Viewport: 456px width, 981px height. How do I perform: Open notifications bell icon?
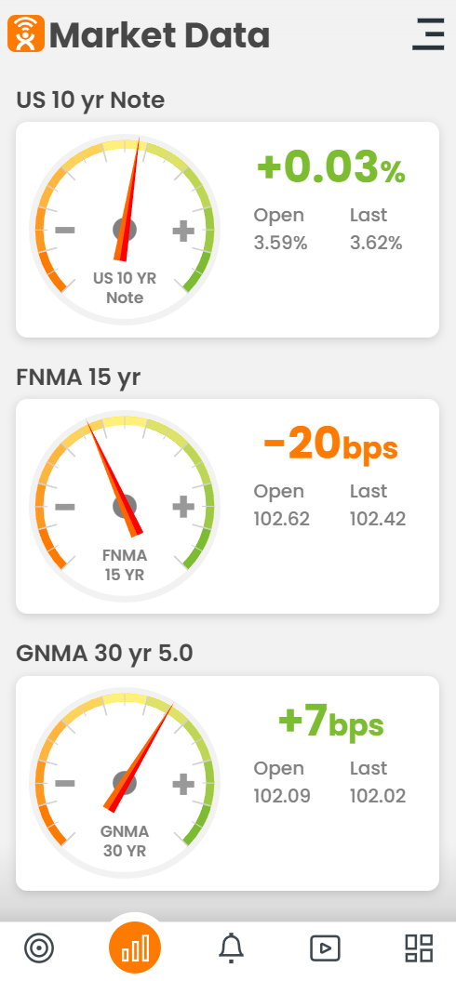[231, 948]
